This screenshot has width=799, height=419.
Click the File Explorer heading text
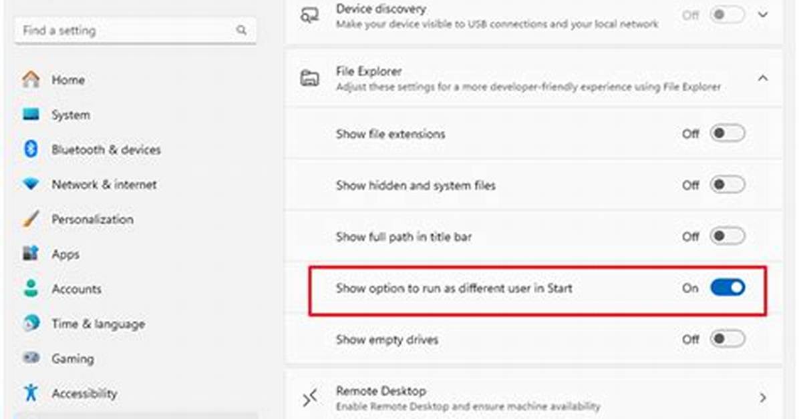369,71
